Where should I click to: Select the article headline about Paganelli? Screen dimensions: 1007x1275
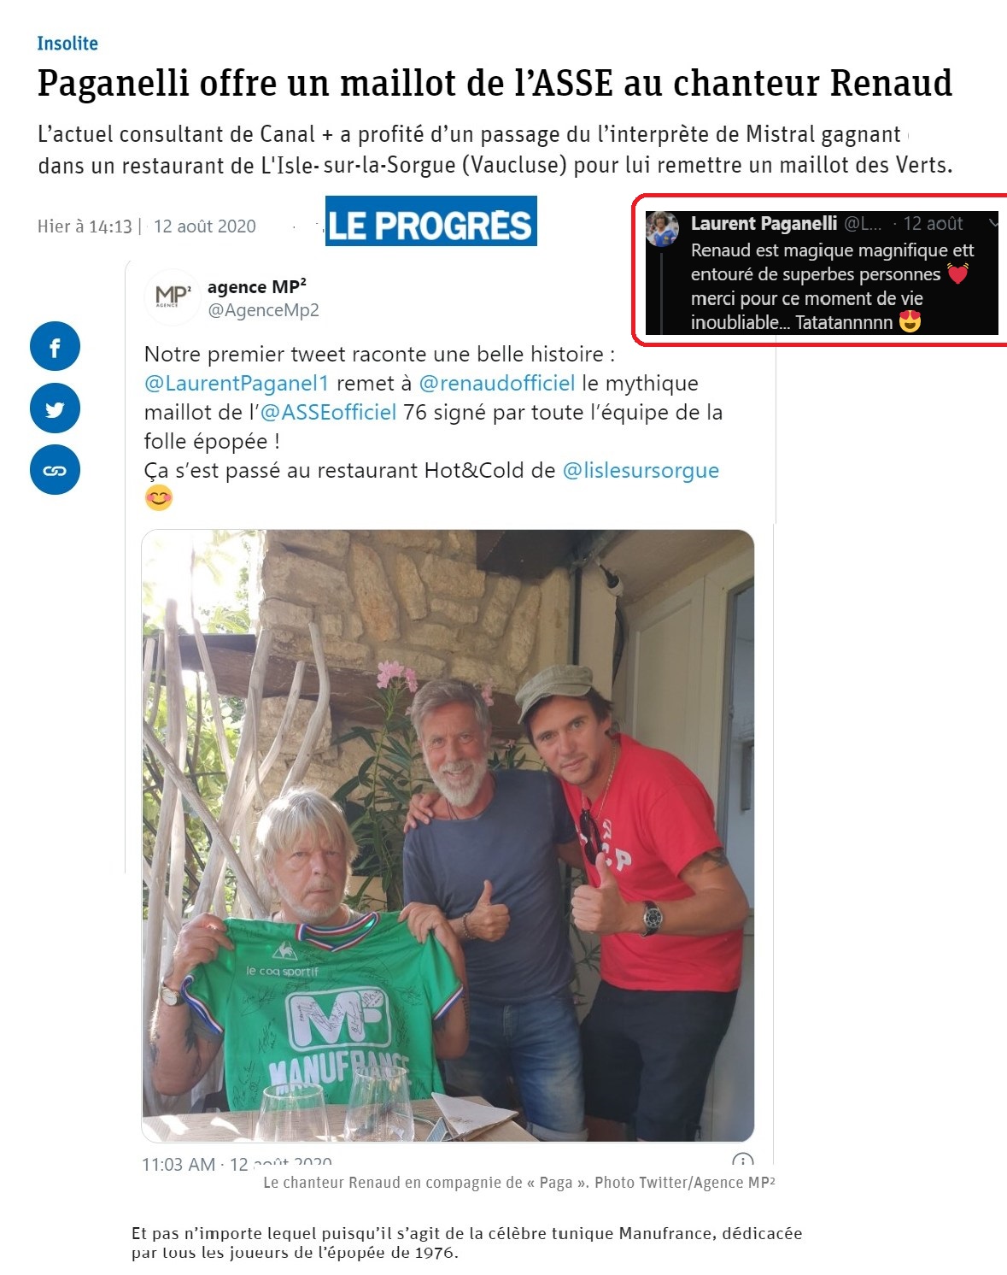click(x=495, y=84)
